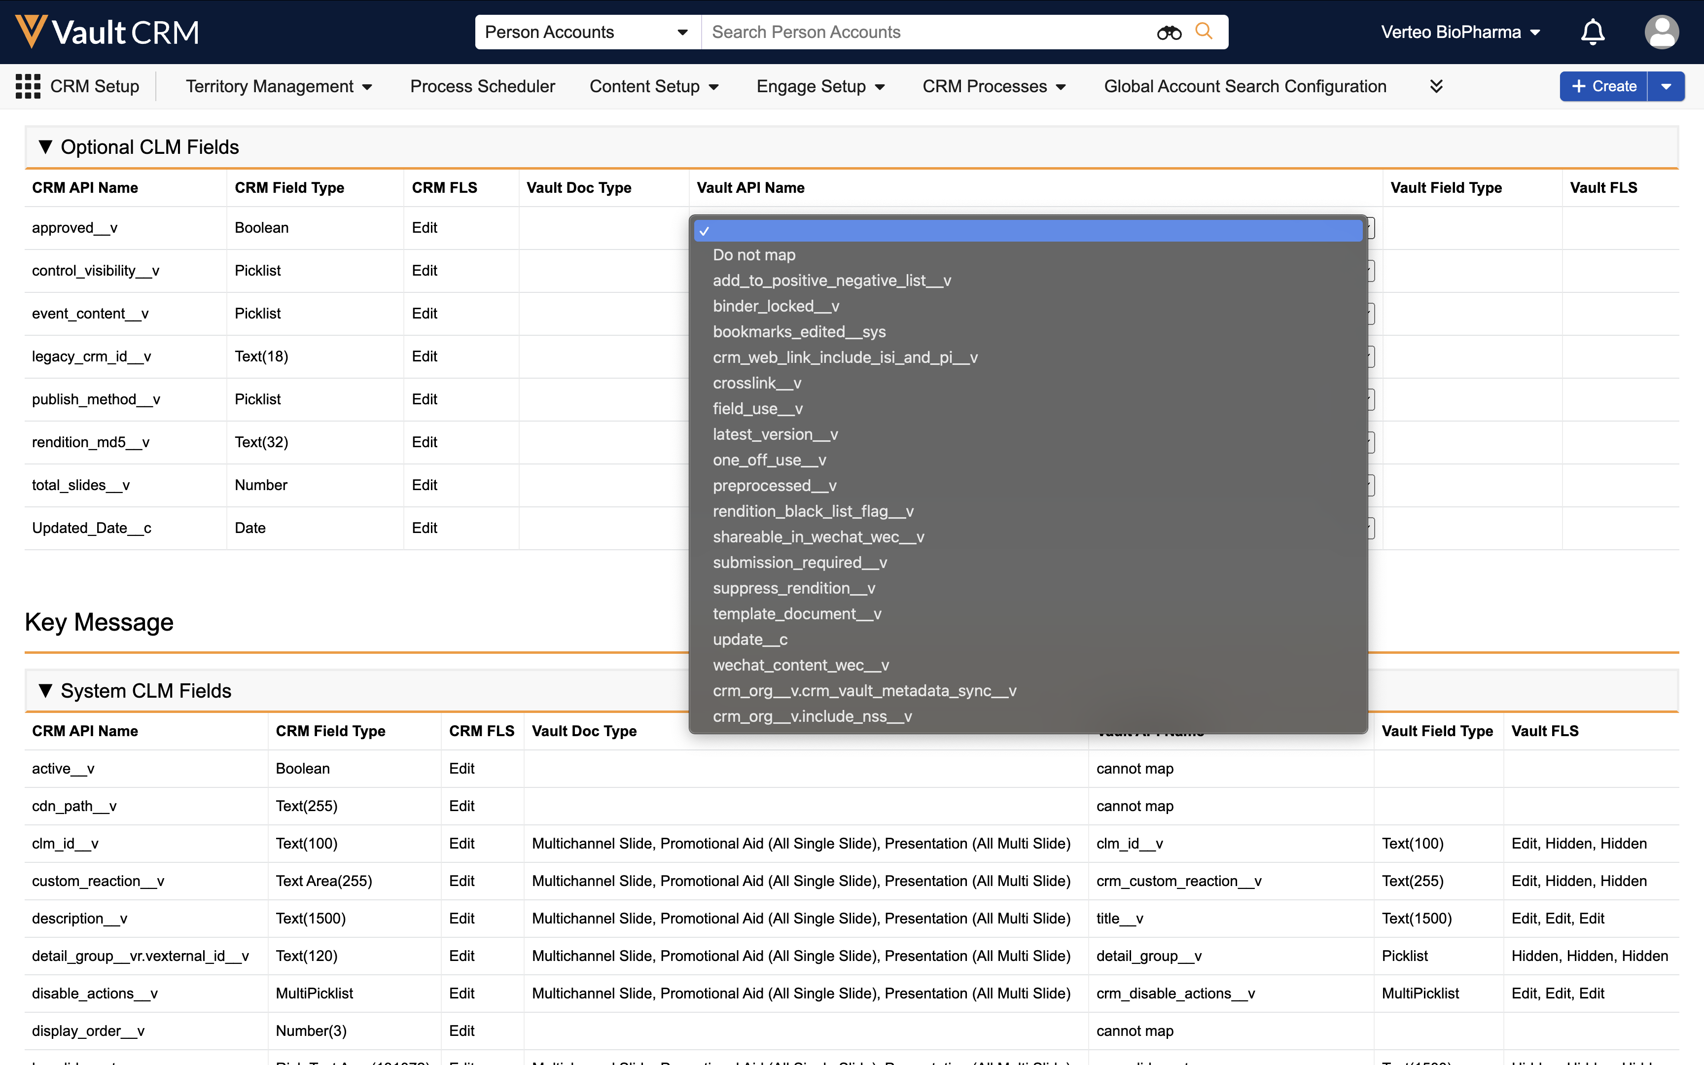Open Global Account Search Configuration tab
Screen dimensions: 1704x1065
(x=1245, y=87)
